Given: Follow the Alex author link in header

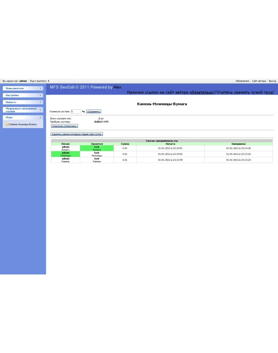Looking at the screenshot, I should (117, 87).
